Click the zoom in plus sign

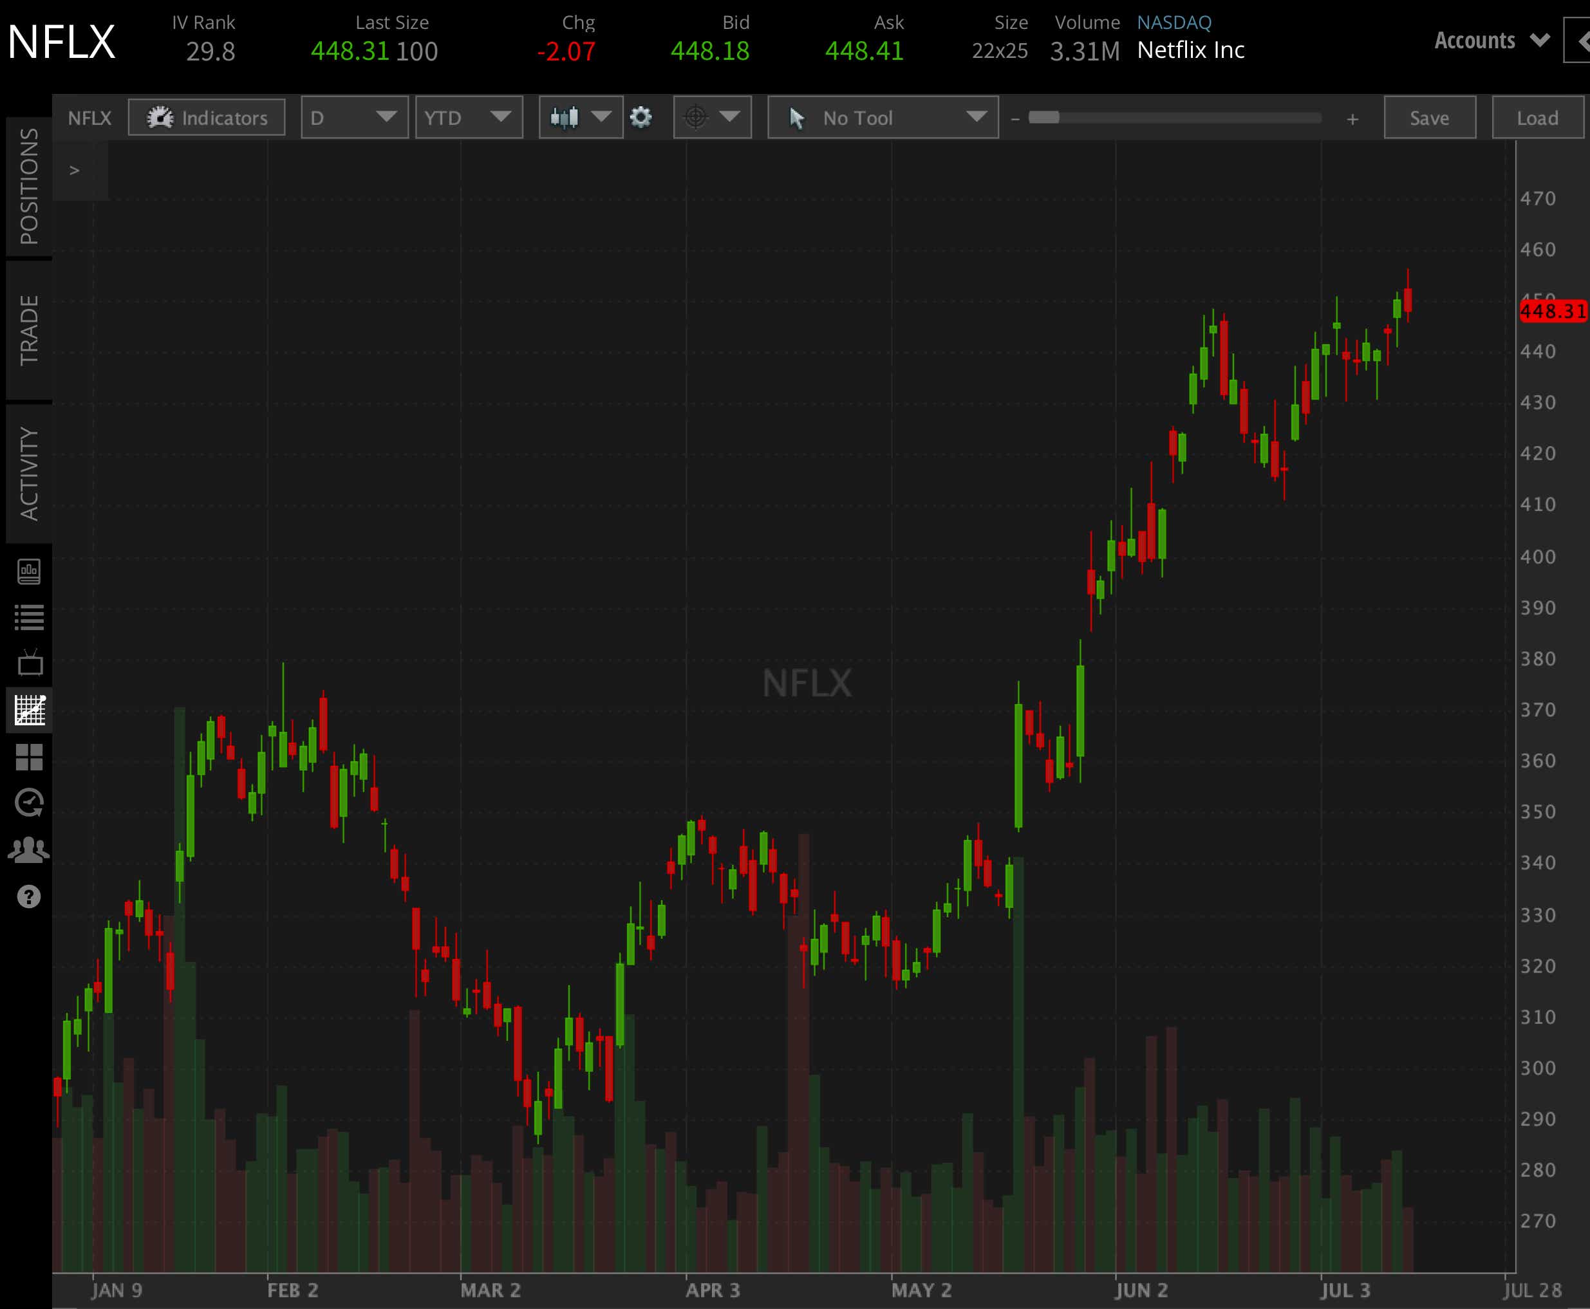tap(1352, 119)
